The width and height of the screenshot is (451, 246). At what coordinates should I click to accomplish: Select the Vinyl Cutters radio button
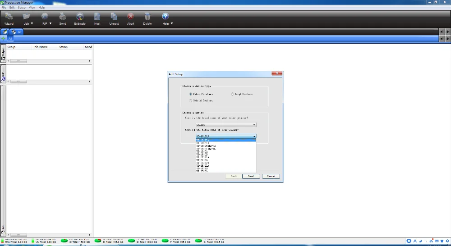[232, 94]
